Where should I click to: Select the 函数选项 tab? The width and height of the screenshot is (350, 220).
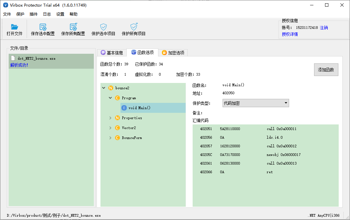142,52
